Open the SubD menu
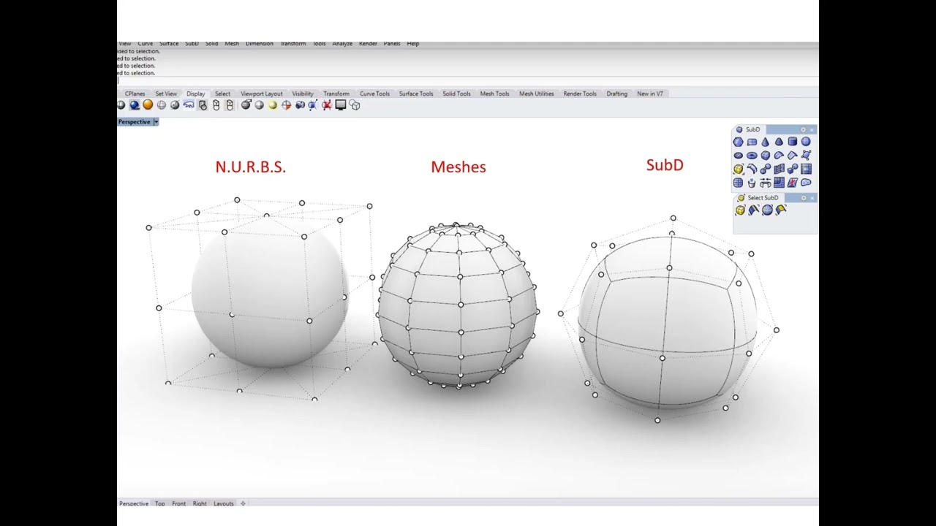 click(192, 44)
